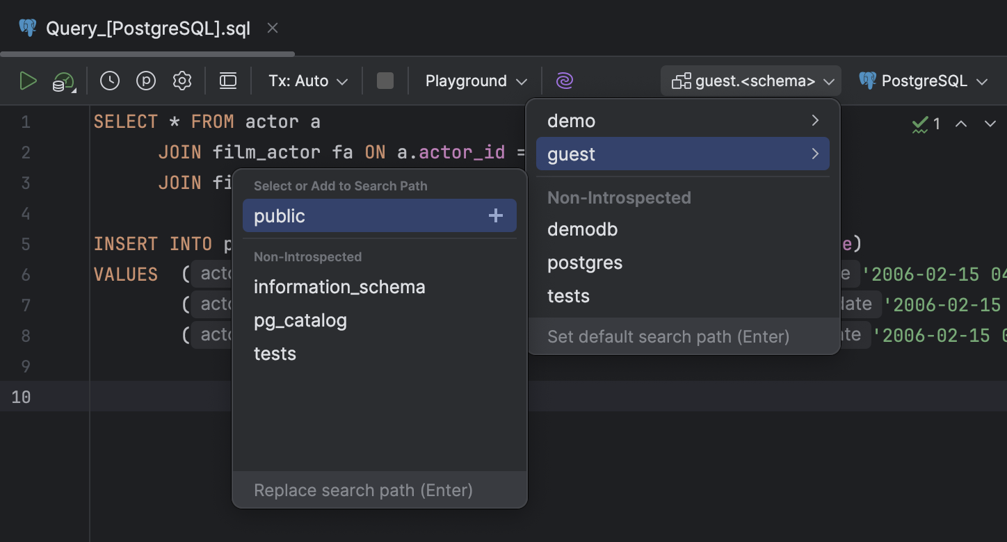
Task: Open the Playground session dropdown
Action: click(x=475, y=81)
